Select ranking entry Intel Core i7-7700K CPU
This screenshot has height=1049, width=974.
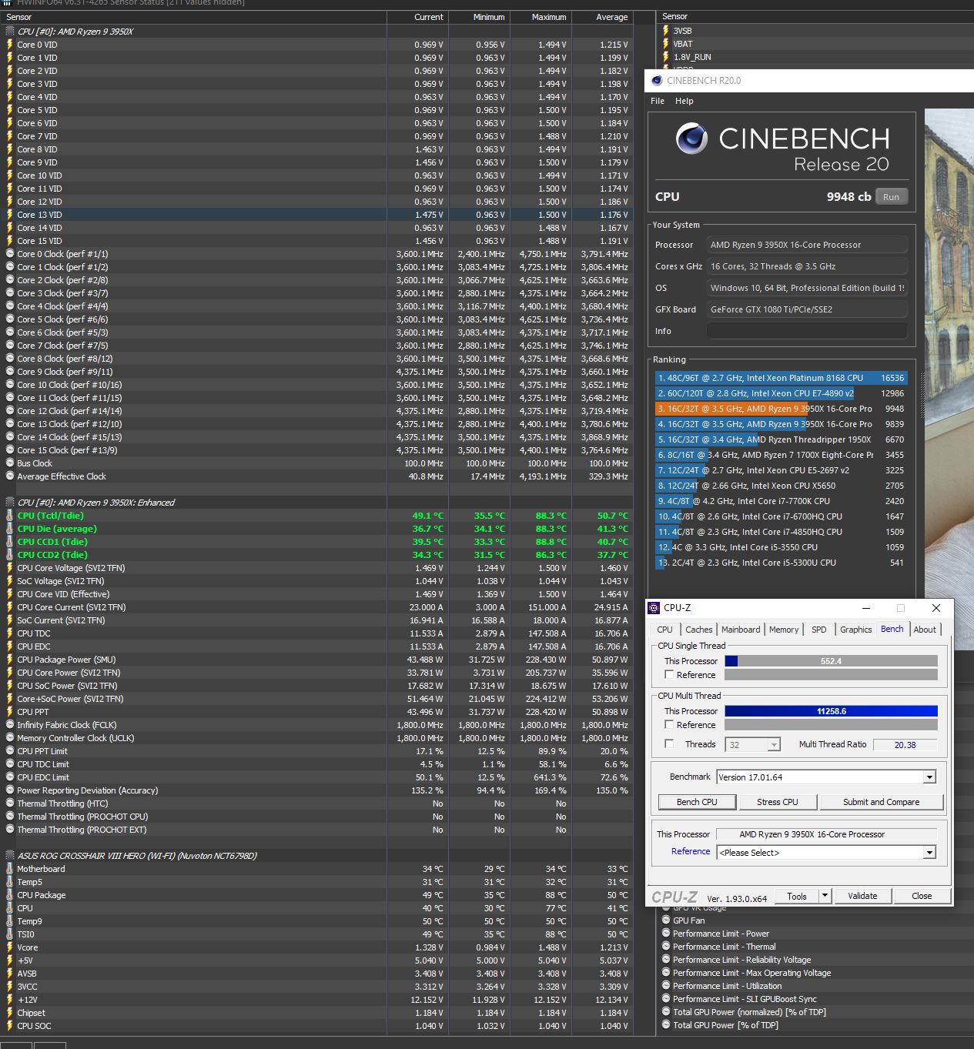tap(781, 501)
